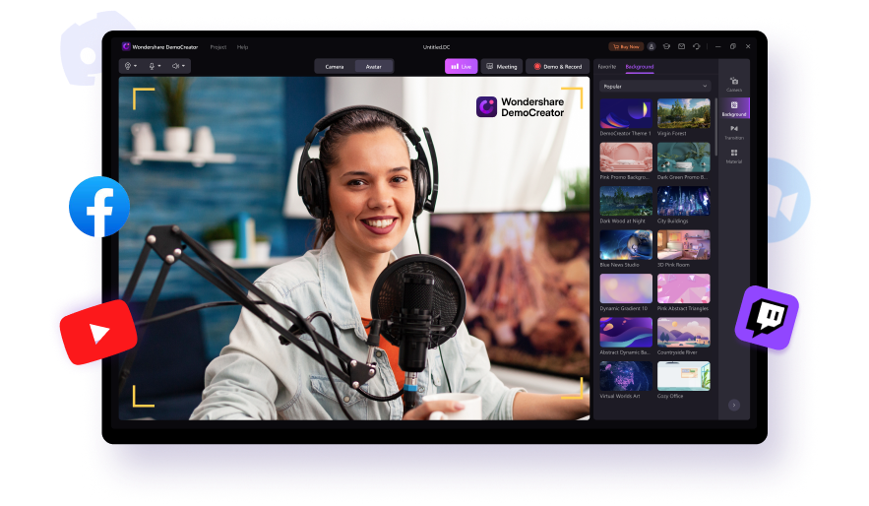
Task: Select the Blue News Studio background
Action: pyautogui.click(x=626, y=245)
